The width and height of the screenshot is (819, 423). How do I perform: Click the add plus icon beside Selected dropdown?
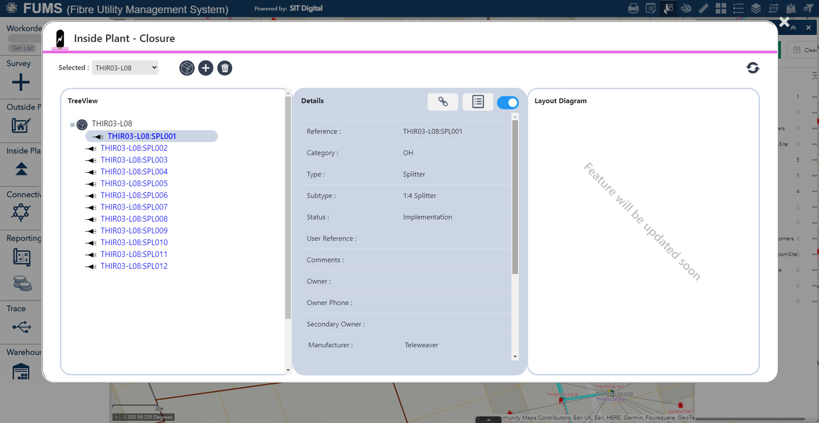(x=206, y=68)
